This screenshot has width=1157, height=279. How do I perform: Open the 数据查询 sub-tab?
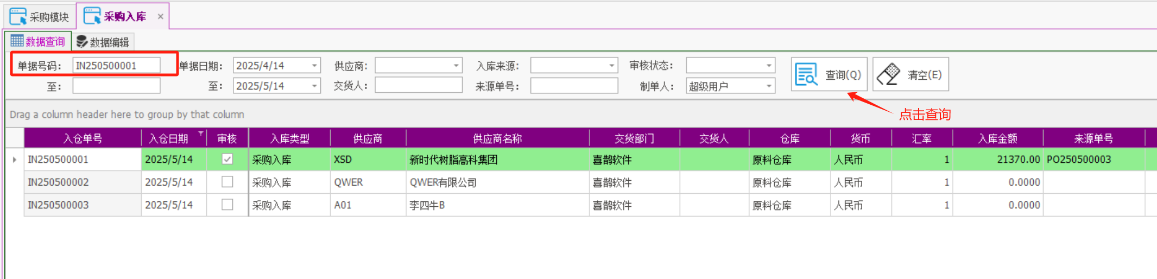coord(38,41)
